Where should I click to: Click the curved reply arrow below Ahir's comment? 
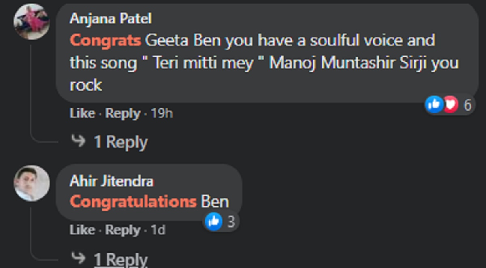[78, 257]
